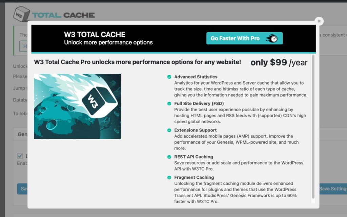Click the W3 TOTAL CACHE banner title
This screenshot has width=347, height=217.
95,35
